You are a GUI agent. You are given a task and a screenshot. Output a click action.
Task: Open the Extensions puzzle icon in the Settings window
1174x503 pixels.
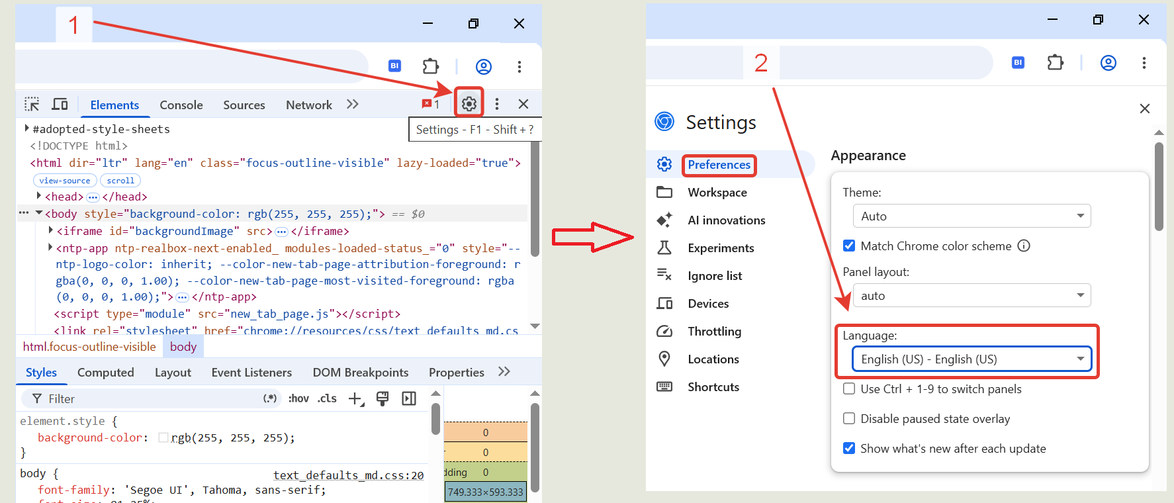click(x=1056, y=62)
